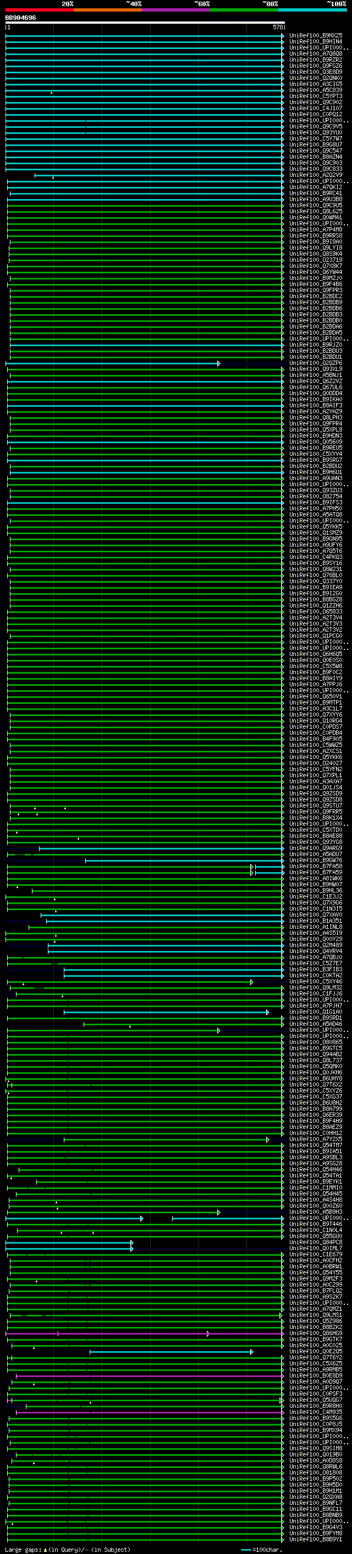
Task: Click the UniRef100_B3FIB3 label
Action: pyautogui.click(x=316, y=970)
